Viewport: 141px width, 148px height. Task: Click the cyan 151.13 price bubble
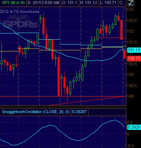[x=134, y=50]
